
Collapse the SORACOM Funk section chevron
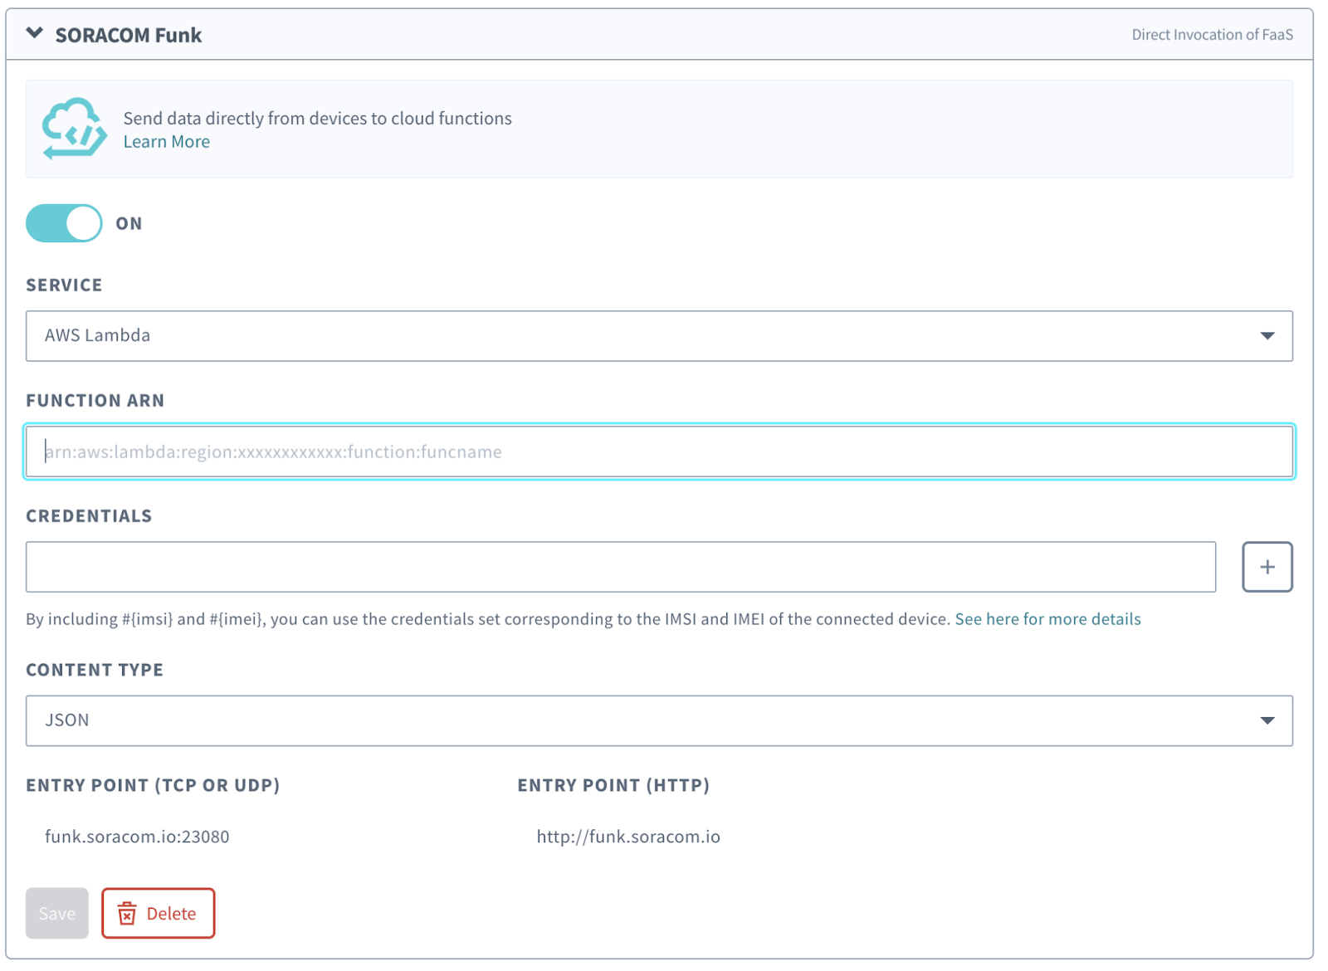pos(34,34)
